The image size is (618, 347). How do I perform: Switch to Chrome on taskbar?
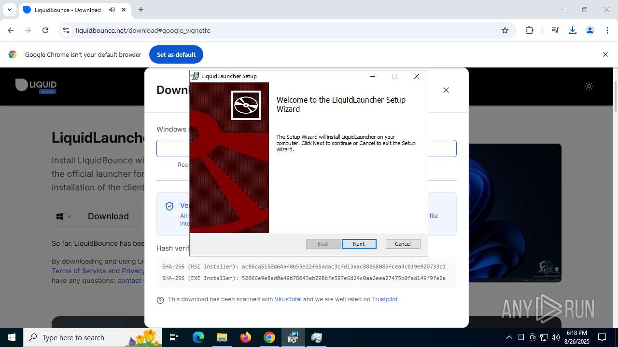click(269, 337)
